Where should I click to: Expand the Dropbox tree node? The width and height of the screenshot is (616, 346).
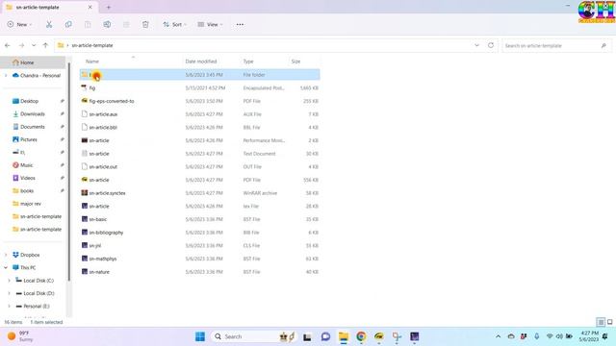pos(6,255)
